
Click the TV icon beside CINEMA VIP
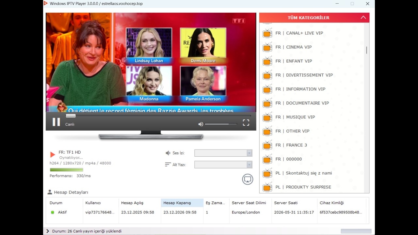(x=267, y=47)
